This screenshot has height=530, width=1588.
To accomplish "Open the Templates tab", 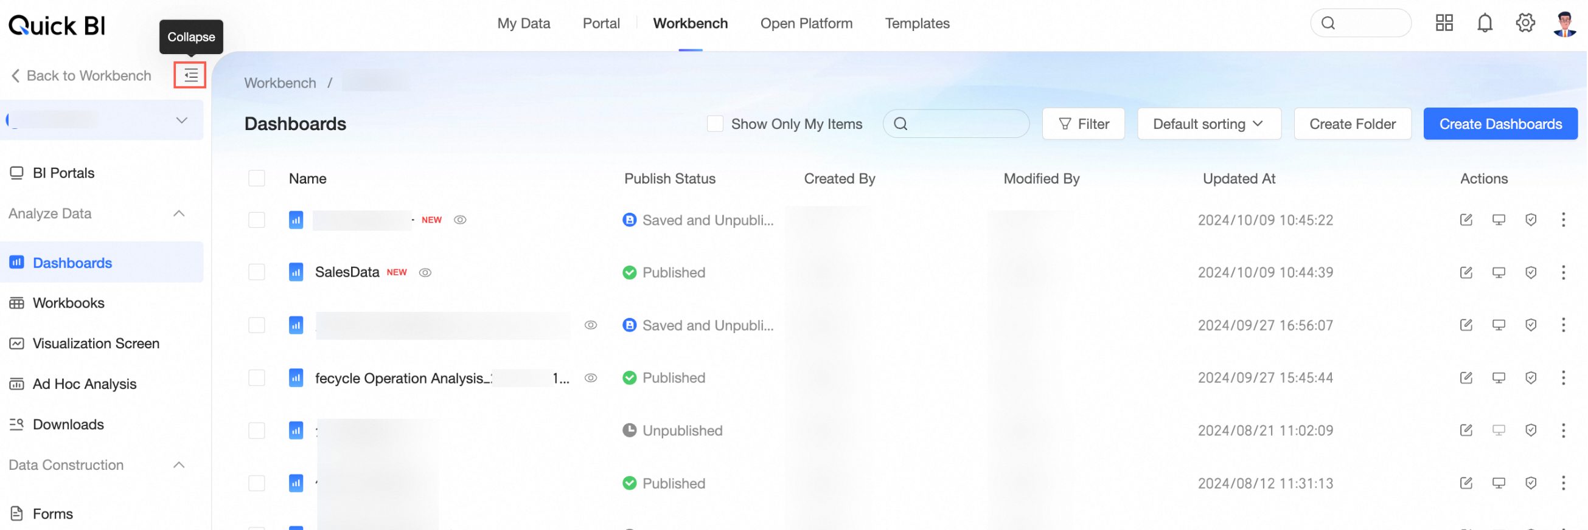I will point(918,23).
